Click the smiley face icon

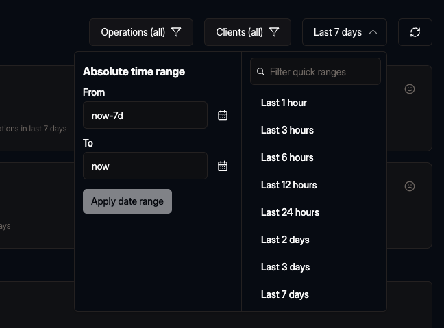410,89
